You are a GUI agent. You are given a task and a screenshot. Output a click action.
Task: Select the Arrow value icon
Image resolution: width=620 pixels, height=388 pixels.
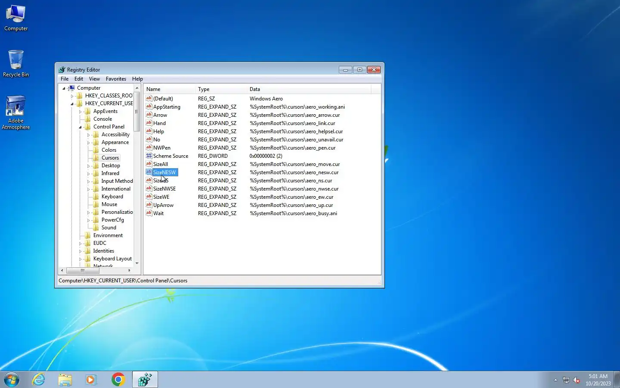click(x=149, y=115)
